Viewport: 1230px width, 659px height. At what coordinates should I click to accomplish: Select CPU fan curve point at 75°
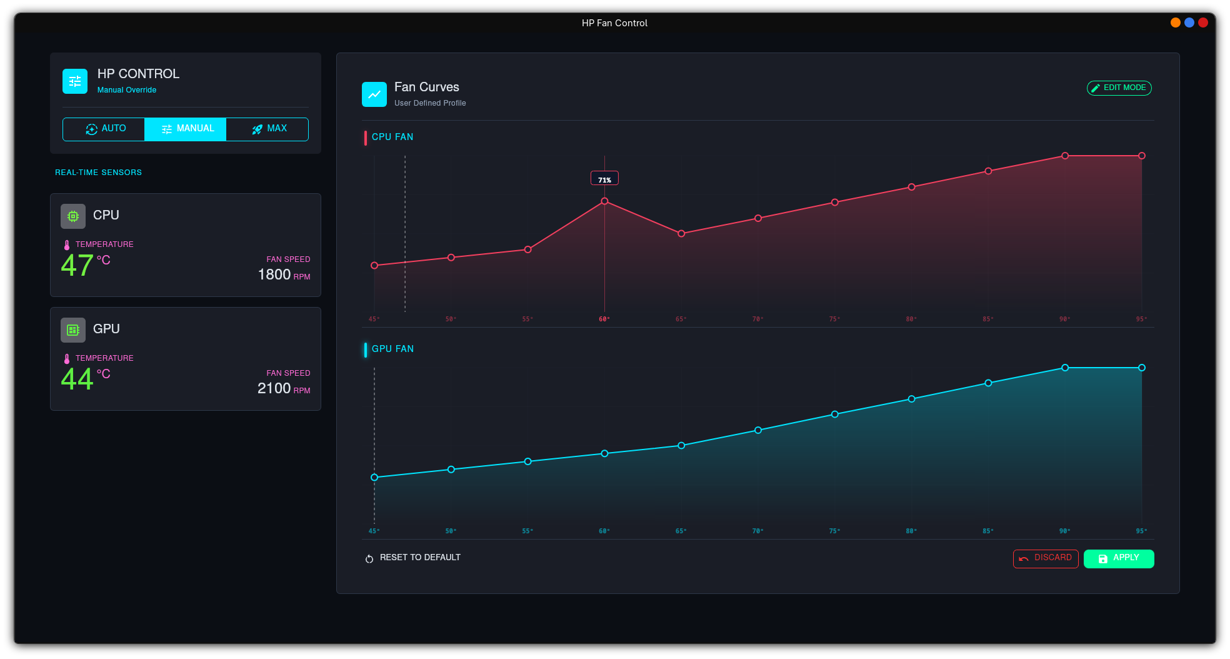pyautogui.click(x=835, y=203)
